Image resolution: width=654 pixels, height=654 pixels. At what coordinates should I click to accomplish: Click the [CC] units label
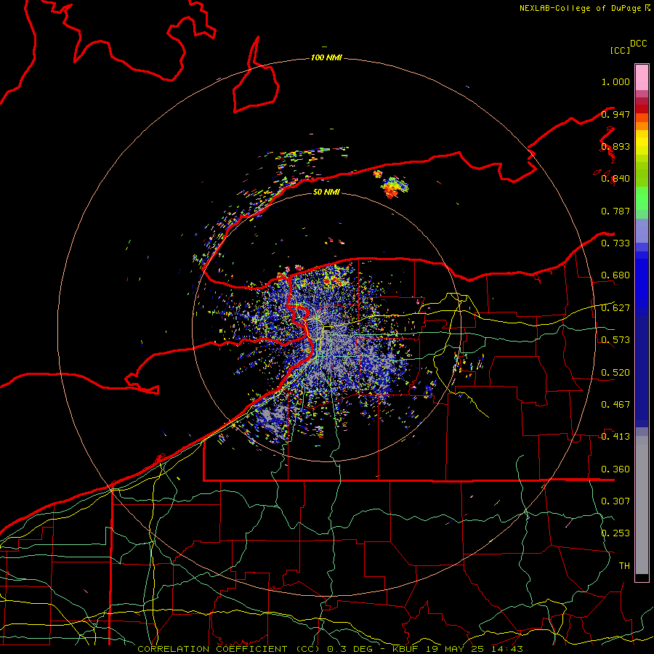620,50
